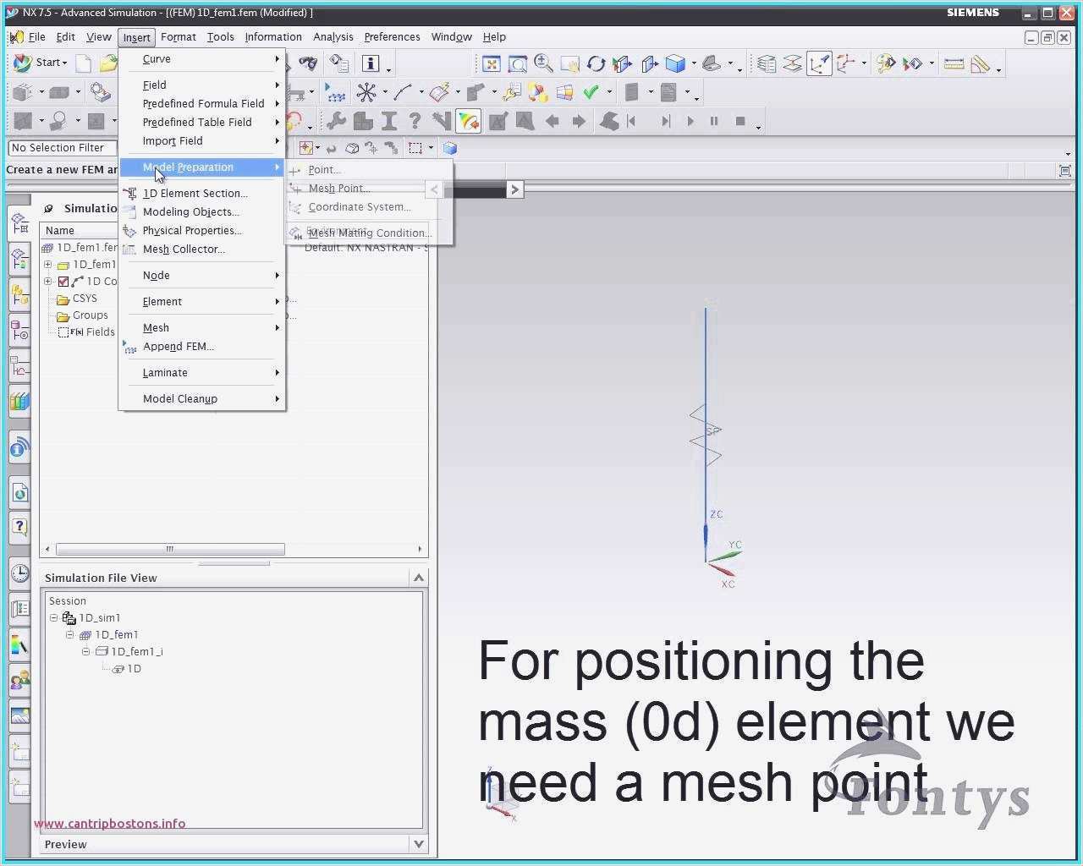Click the left arrow toolbar icon
The image size is (1083, 866).
coord(552,121)
